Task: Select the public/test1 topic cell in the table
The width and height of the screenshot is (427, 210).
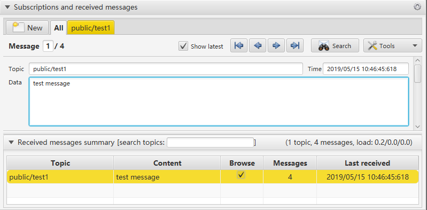Action: tap(60, 177)
